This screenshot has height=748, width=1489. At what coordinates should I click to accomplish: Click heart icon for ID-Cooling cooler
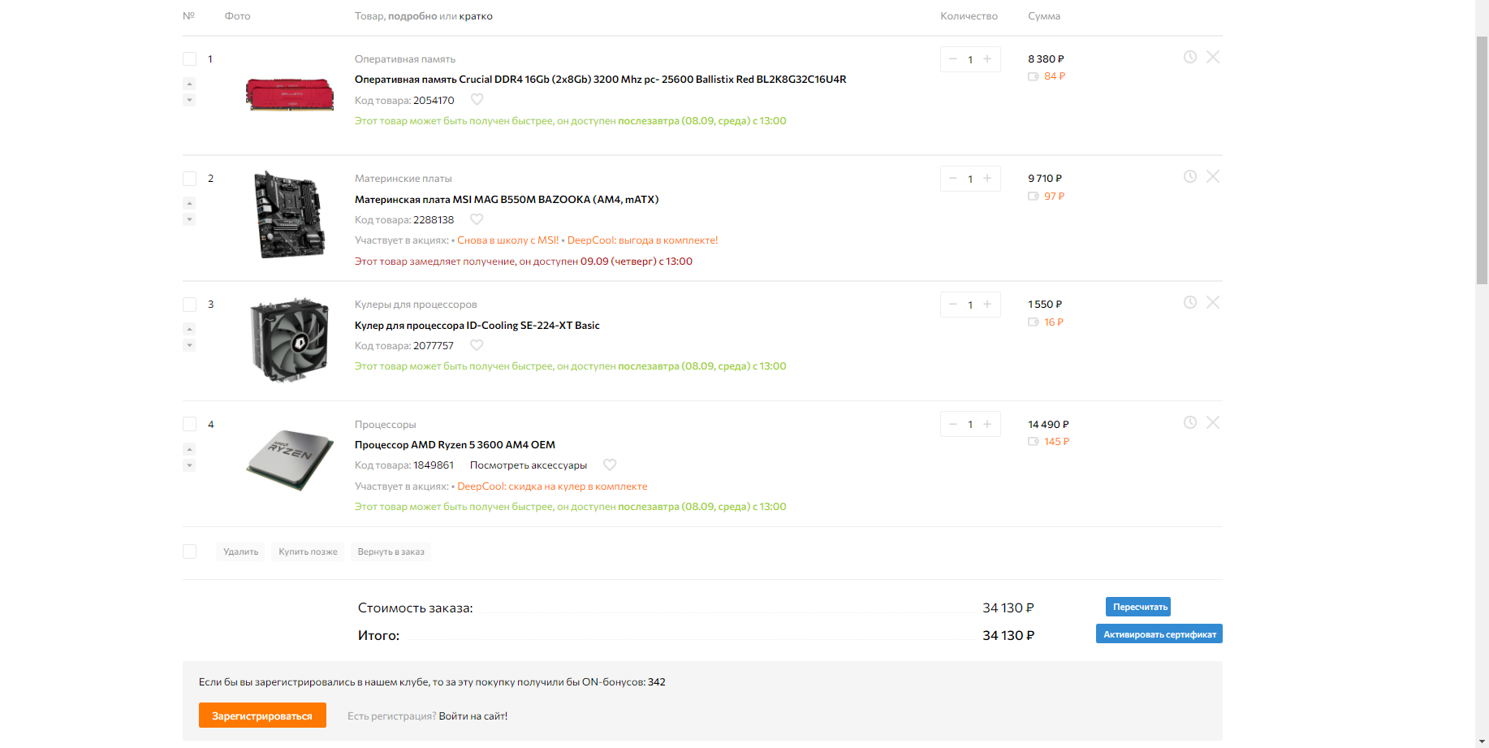click(477, 345)
